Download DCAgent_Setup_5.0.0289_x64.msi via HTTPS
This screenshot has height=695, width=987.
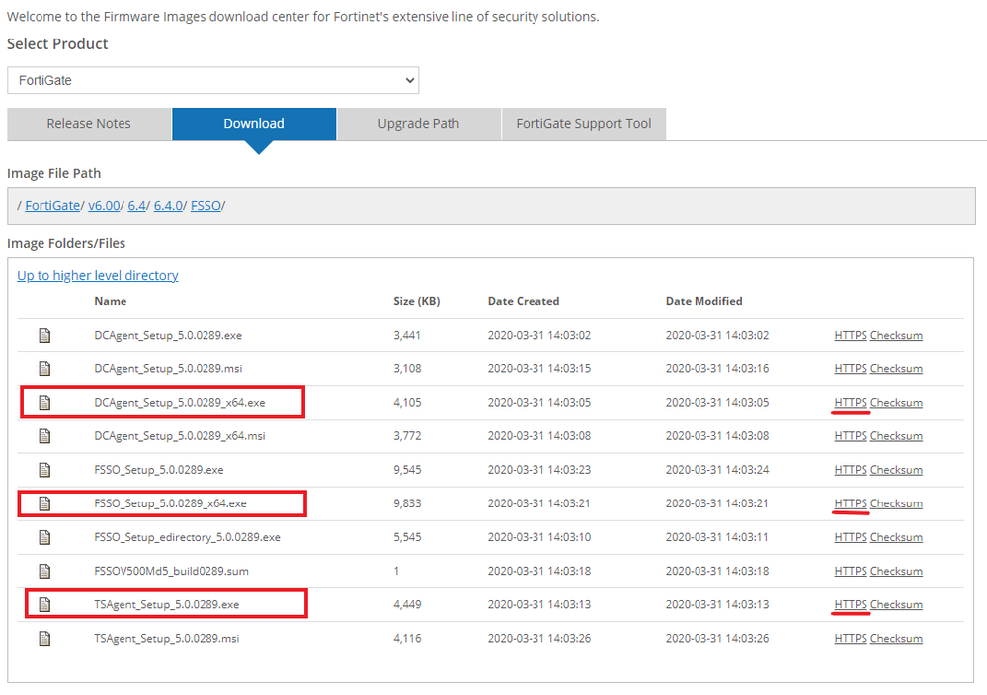[851, 436]
